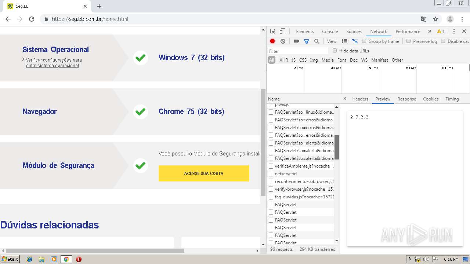Select faq-duvidas.js request row
470x264 pixels.
[x=300, y=197]
